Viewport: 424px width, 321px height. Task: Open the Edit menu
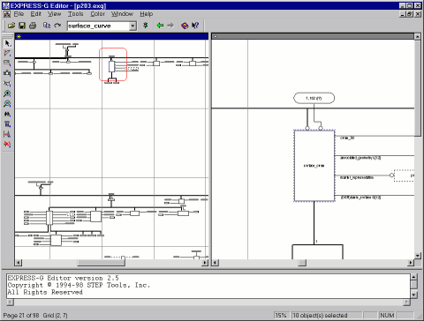[x=36, y=14]
